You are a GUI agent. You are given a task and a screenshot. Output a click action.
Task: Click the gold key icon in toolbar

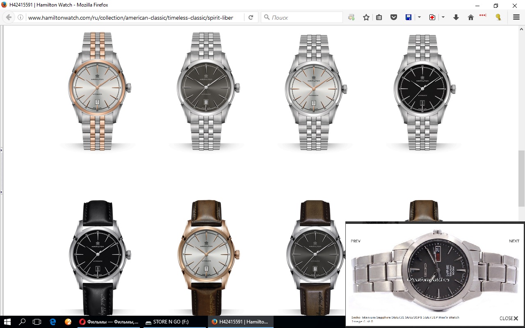point(498,17)
